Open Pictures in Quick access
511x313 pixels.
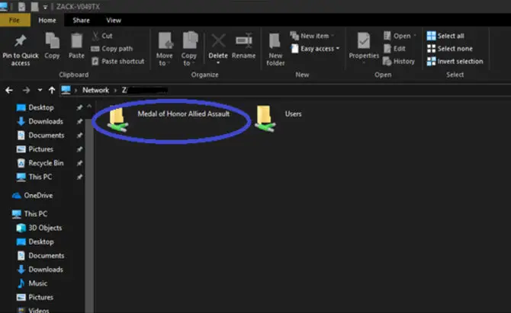(x=35, y=149)
